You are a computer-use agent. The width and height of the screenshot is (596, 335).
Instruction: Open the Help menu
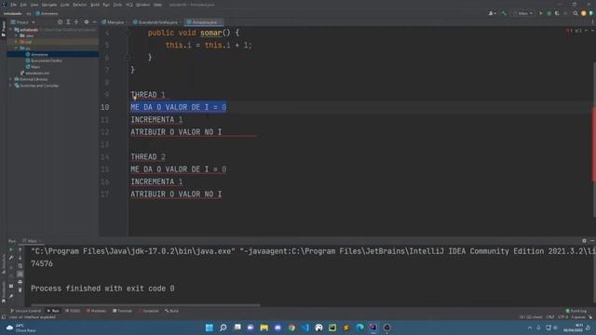[157, 5]
